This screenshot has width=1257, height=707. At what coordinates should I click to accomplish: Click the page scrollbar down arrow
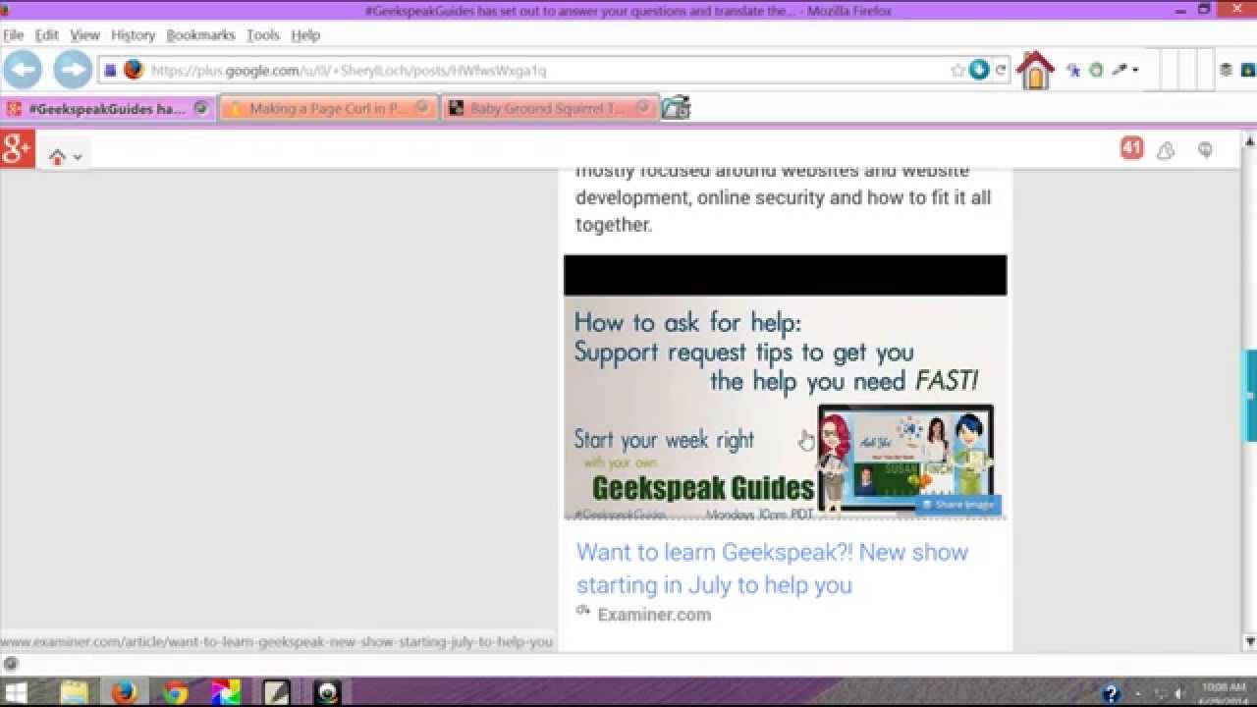coord(1250,641)
